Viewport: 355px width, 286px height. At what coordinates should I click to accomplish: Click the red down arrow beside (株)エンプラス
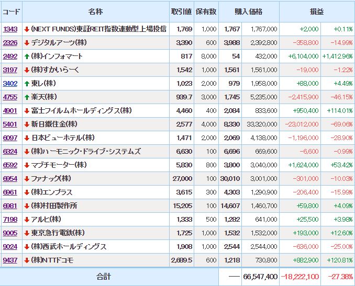click(27, 192)
